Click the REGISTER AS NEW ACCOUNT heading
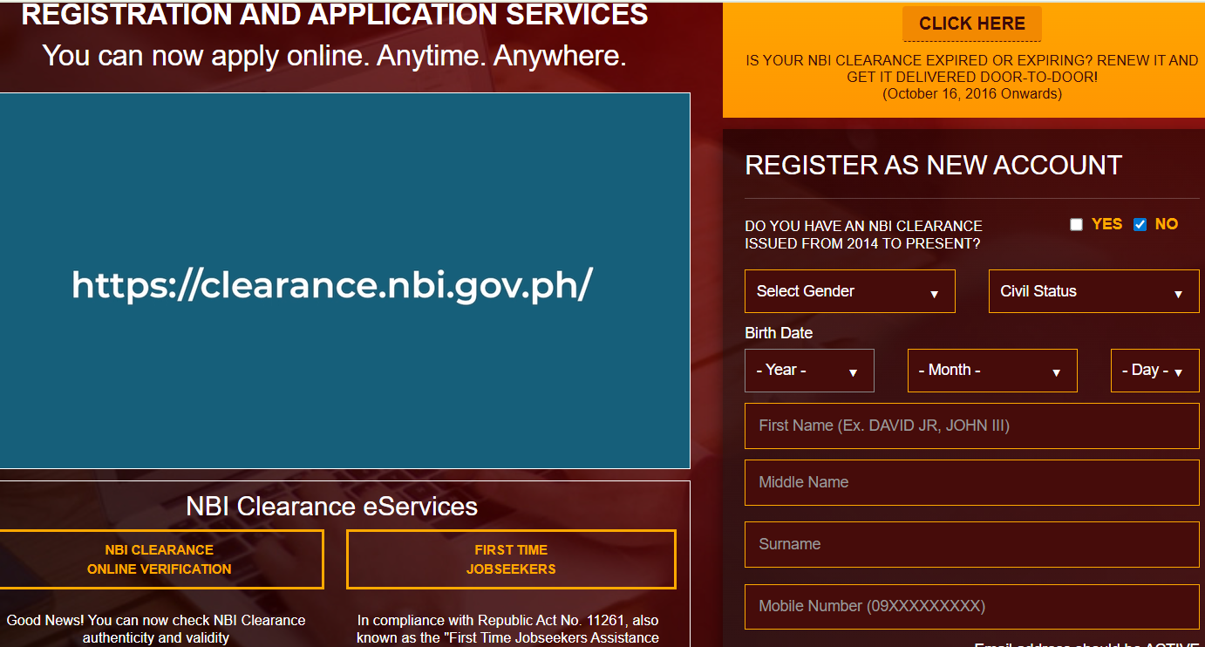This screenshot has height=647, width=1205. coord(933,164)
